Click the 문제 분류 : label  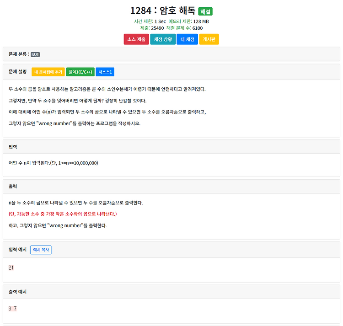(x=19, y=54)
